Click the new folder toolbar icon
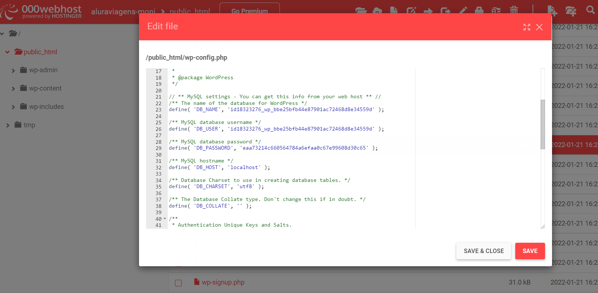The image size is (598, 293). 571,11
